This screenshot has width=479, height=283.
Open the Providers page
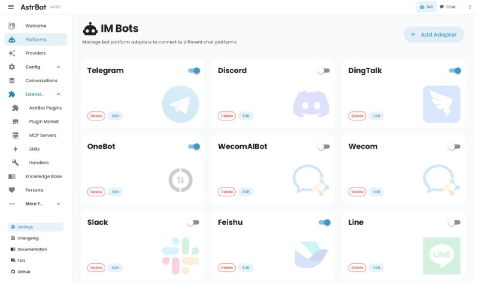pos(36,53)
